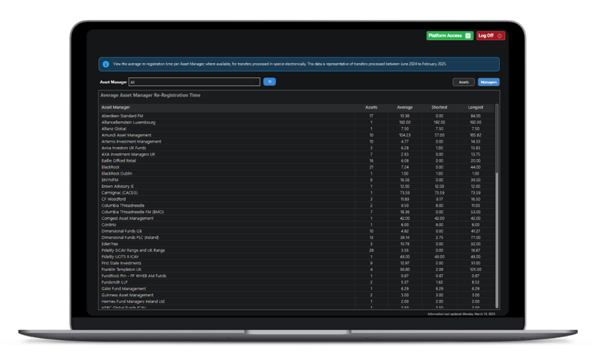Select the Fundsmith LLP row
The height and width of the screenshot is (358, 595).
(297, 282)
